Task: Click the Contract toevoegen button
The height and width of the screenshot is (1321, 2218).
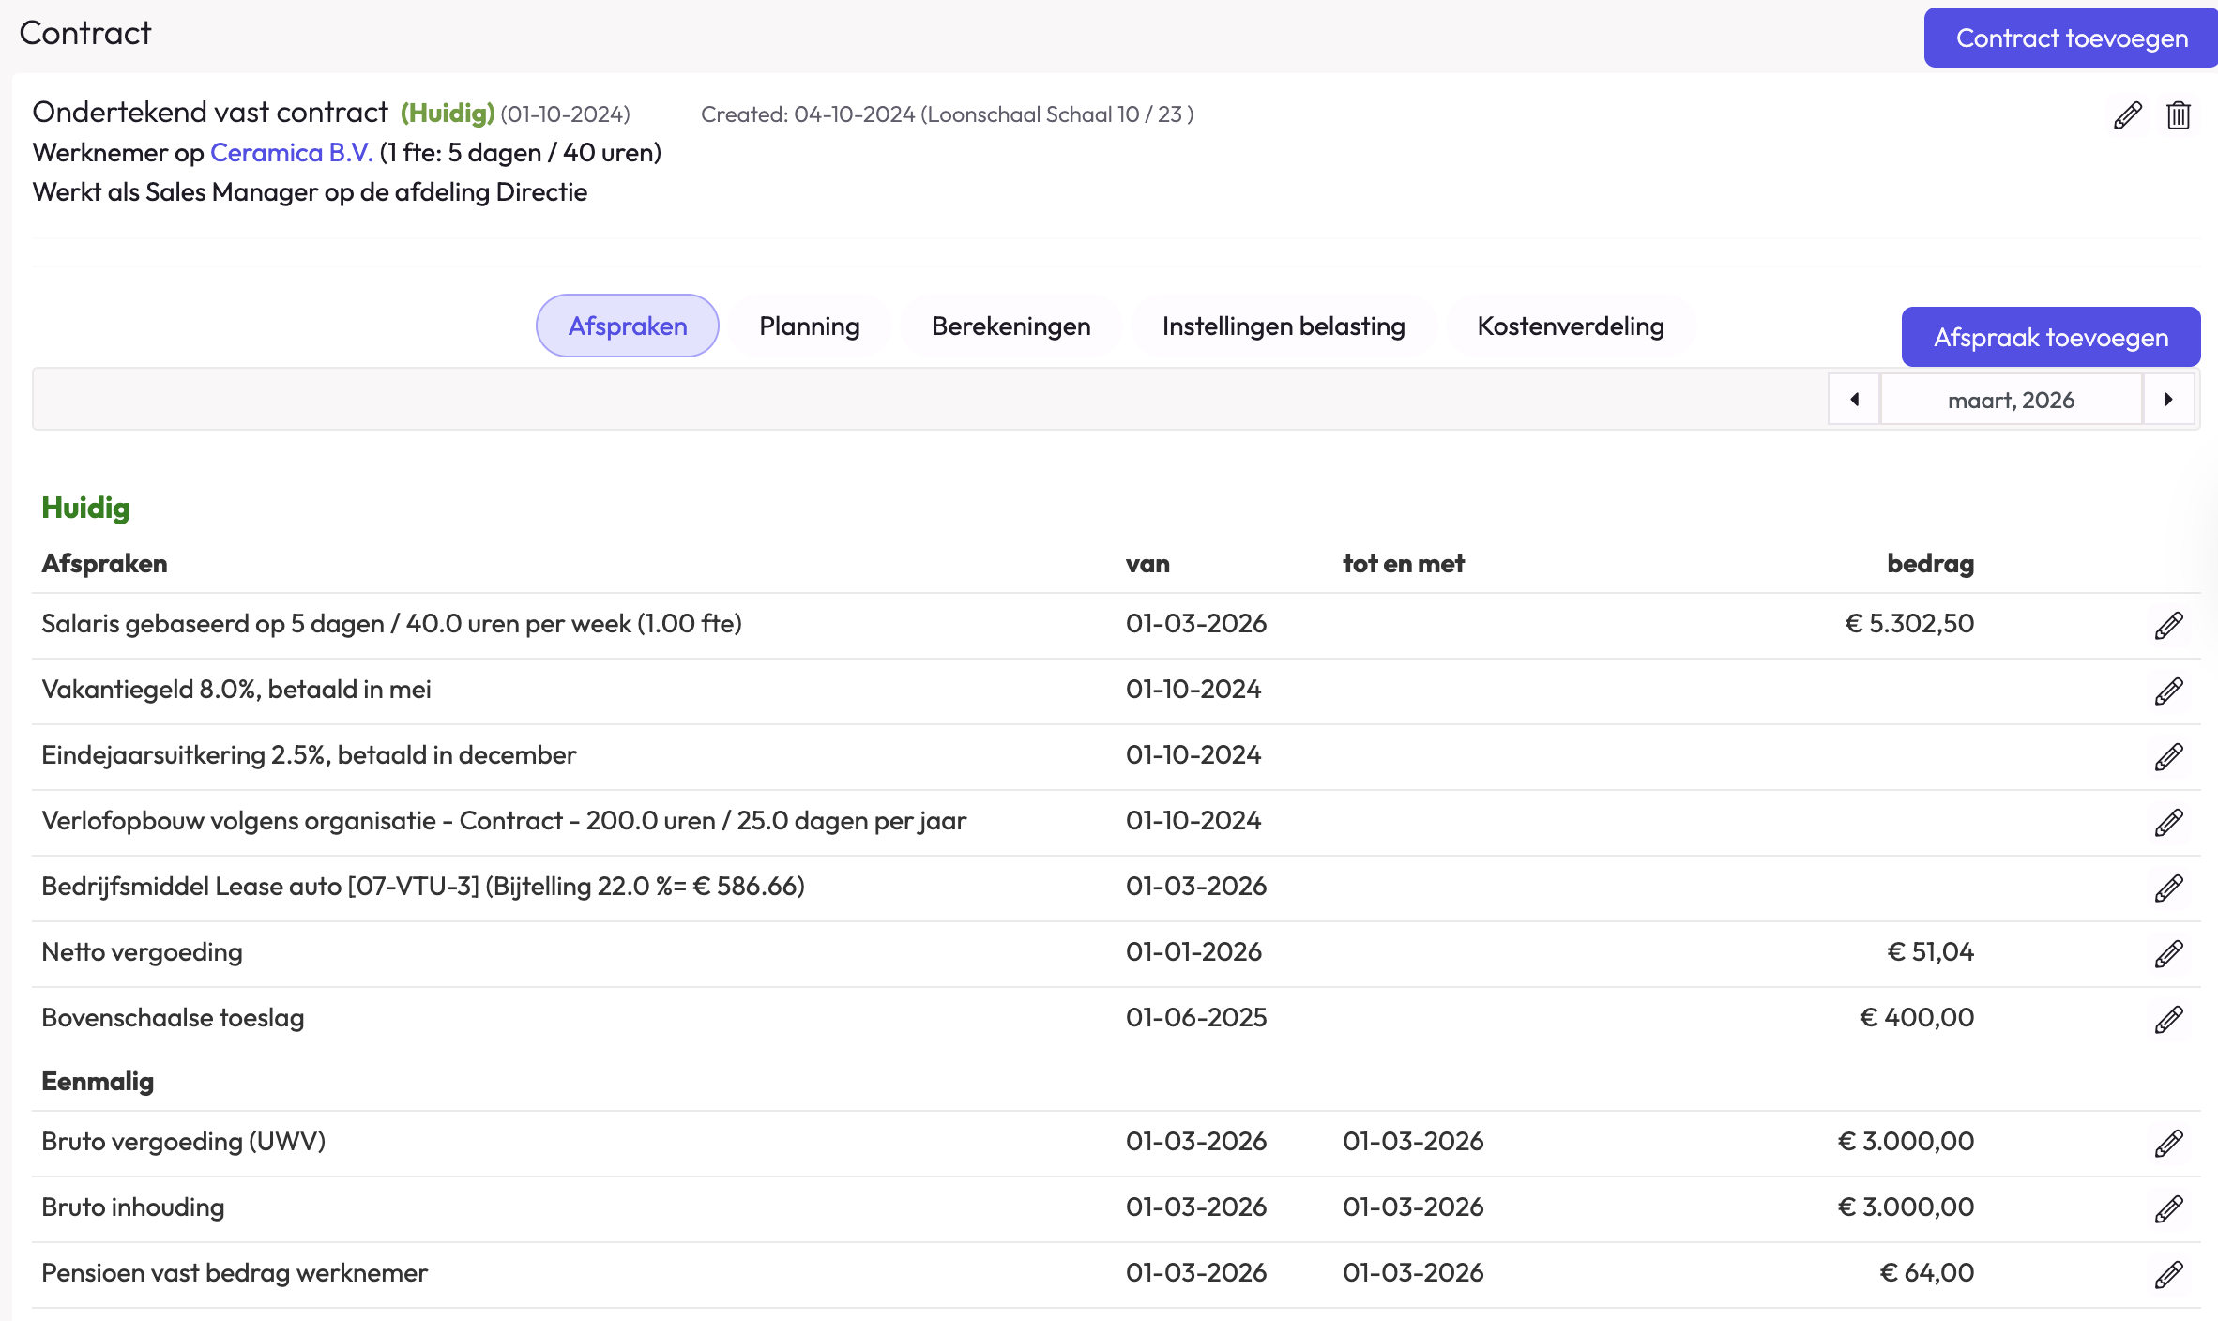Action: click(2071, 38)
